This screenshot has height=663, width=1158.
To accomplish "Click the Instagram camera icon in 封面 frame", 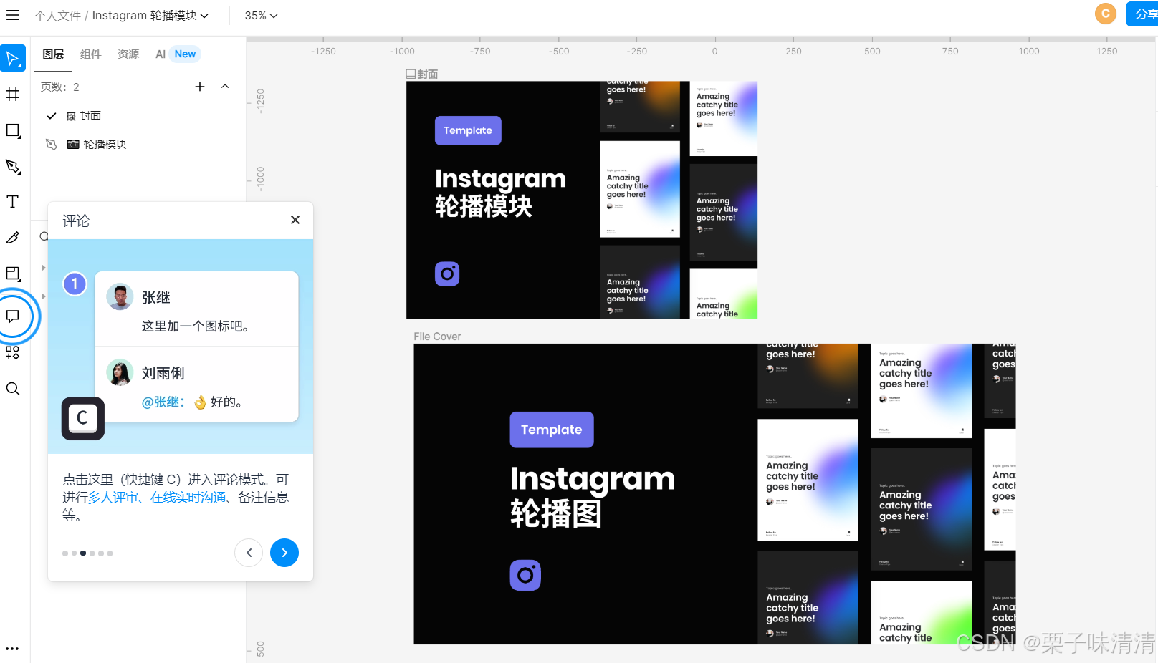I will (x=447, y=274).
